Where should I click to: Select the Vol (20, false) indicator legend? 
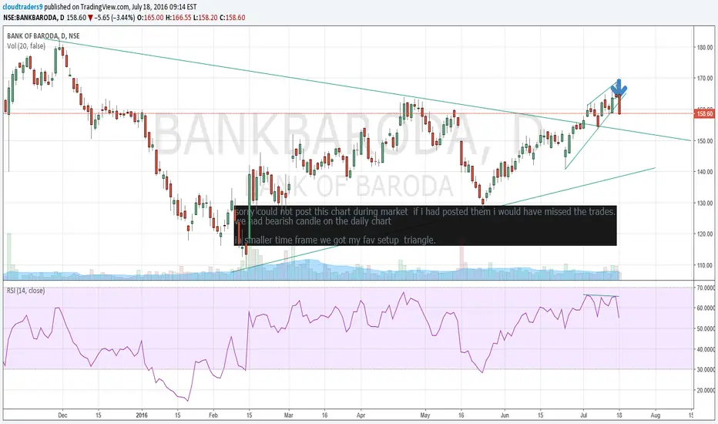point(26,45)
